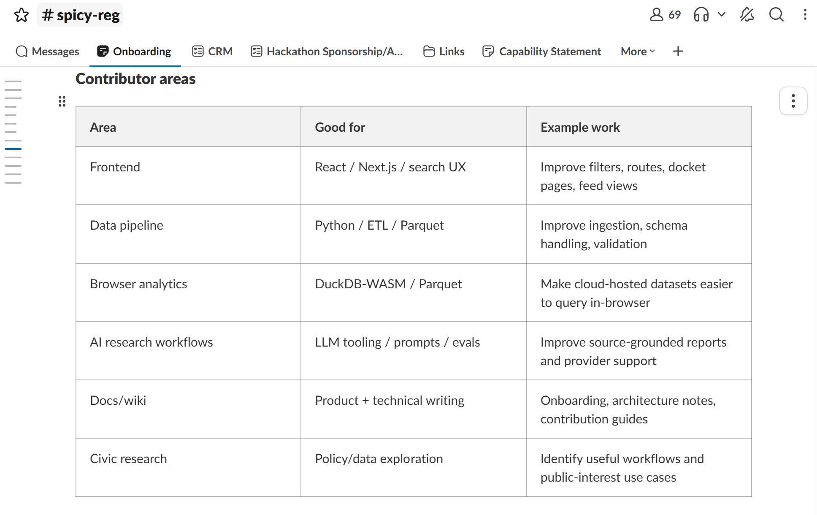Start a huddle with headphones icon
Screen dimensions: 817x515
point(701,15)
